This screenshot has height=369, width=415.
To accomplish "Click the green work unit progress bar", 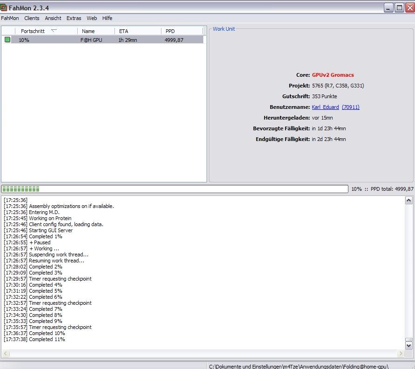I will click(174, 189).
